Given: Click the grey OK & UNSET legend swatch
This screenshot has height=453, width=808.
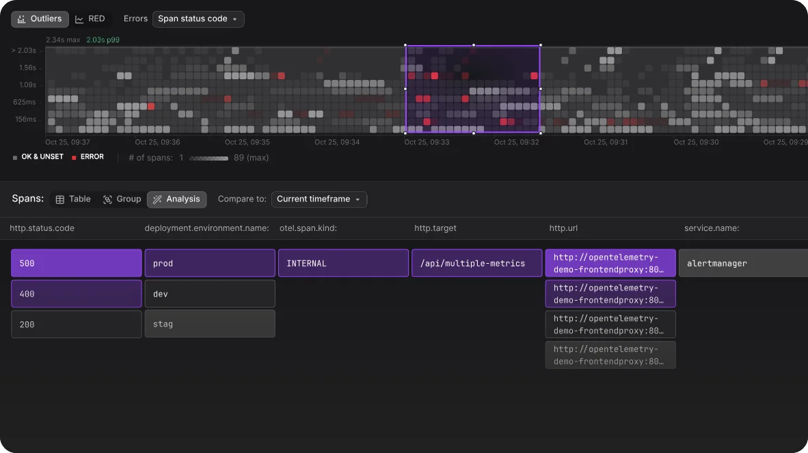Looking at the screenshot, I should point(15,158).
